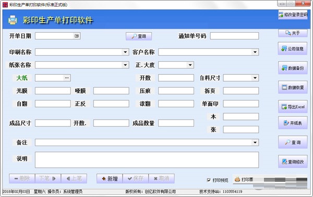Click the 取消 cancel button
Screen dimensions: 313x197
coord(162,178)
